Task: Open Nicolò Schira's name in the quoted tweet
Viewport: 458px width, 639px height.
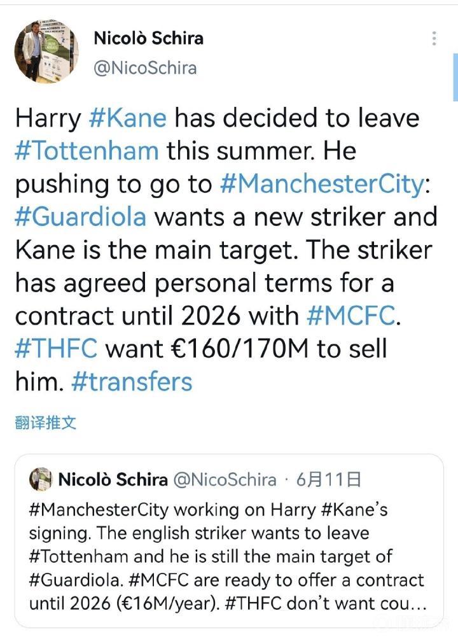Action: (113, 479)
